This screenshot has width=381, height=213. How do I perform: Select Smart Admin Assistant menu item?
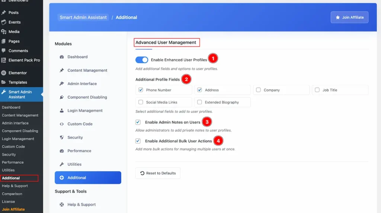(21, 94)
